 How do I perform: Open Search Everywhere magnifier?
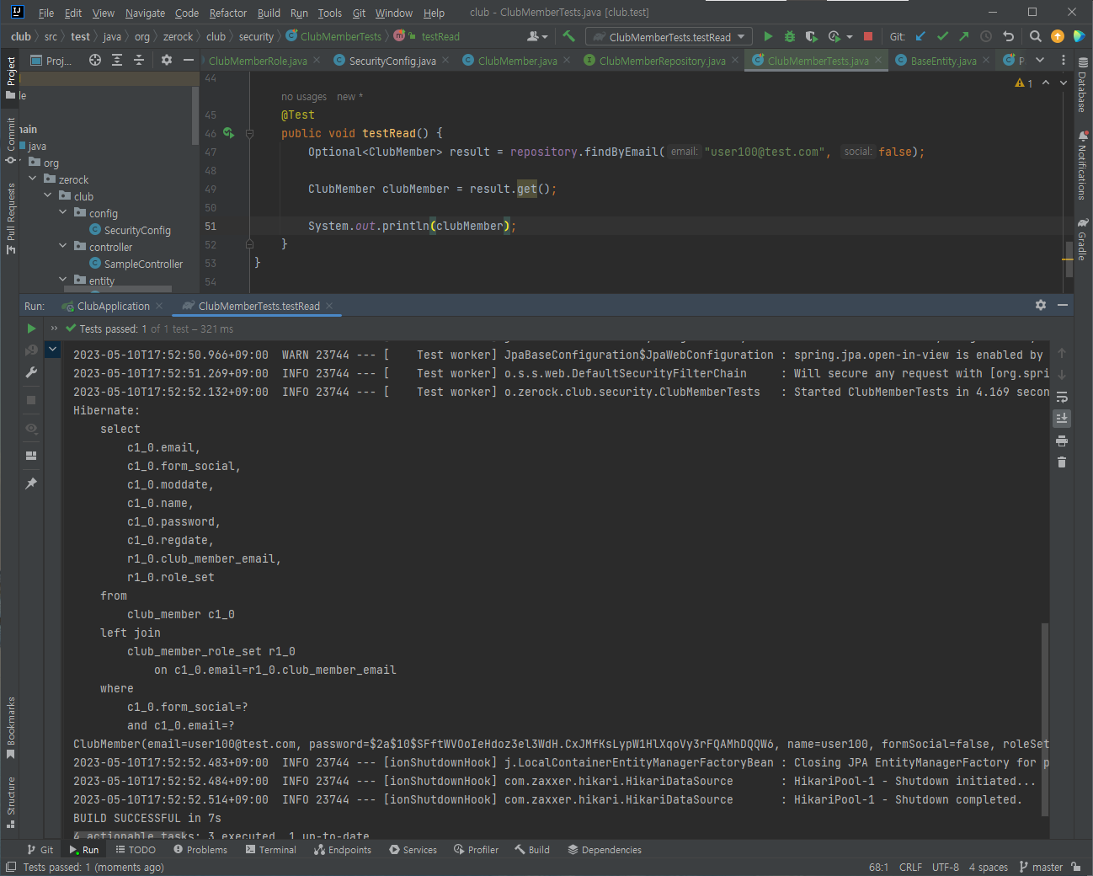(x=1036, y=36)
